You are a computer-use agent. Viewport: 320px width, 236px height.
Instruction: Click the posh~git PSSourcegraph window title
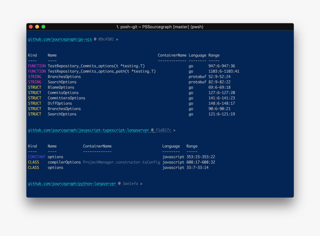[x=160, y=27]
